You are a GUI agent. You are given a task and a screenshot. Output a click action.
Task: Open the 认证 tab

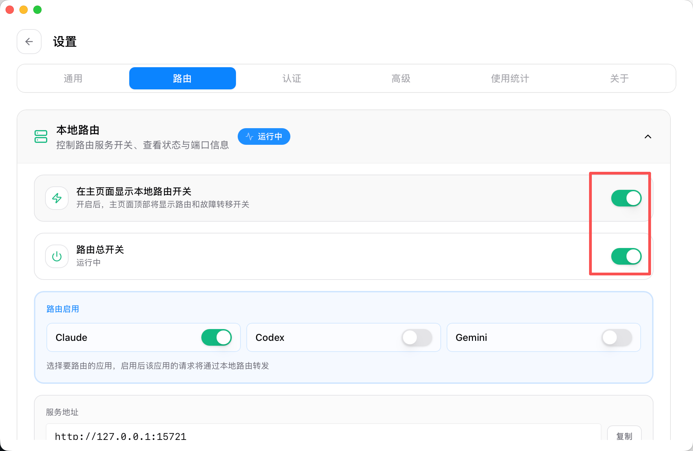(x=292, y=78)
